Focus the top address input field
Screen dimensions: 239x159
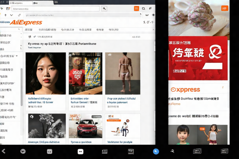(55, 9)
